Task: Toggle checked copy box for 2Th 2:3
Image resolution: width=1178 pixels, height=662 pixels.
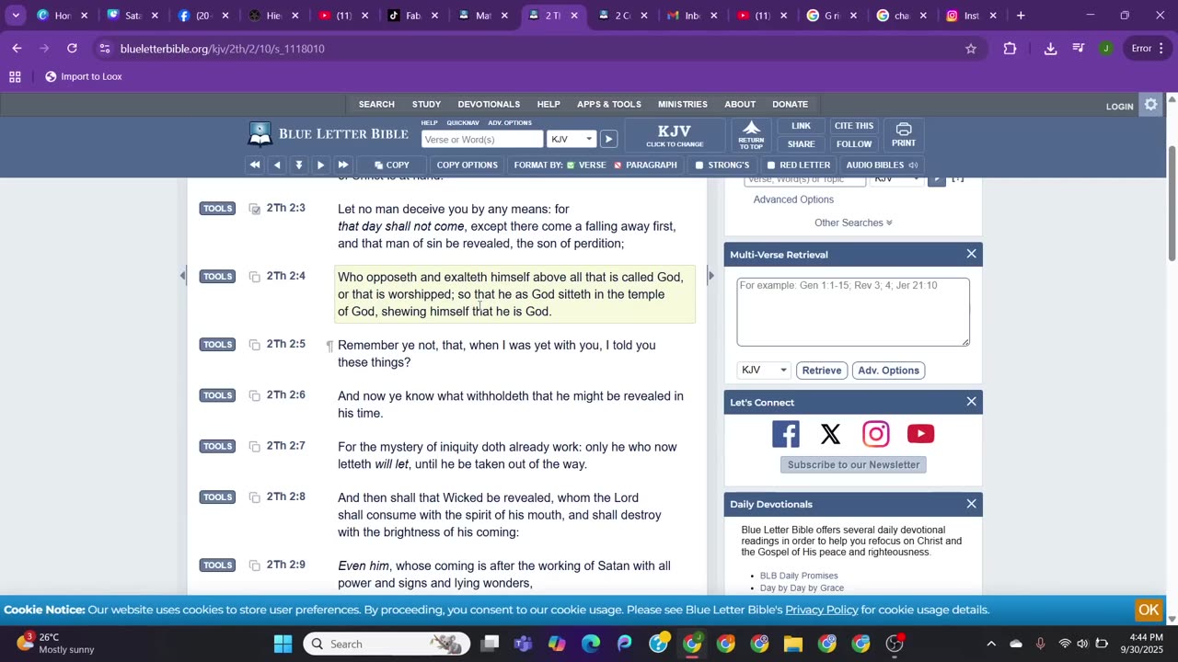Action: 255,209
